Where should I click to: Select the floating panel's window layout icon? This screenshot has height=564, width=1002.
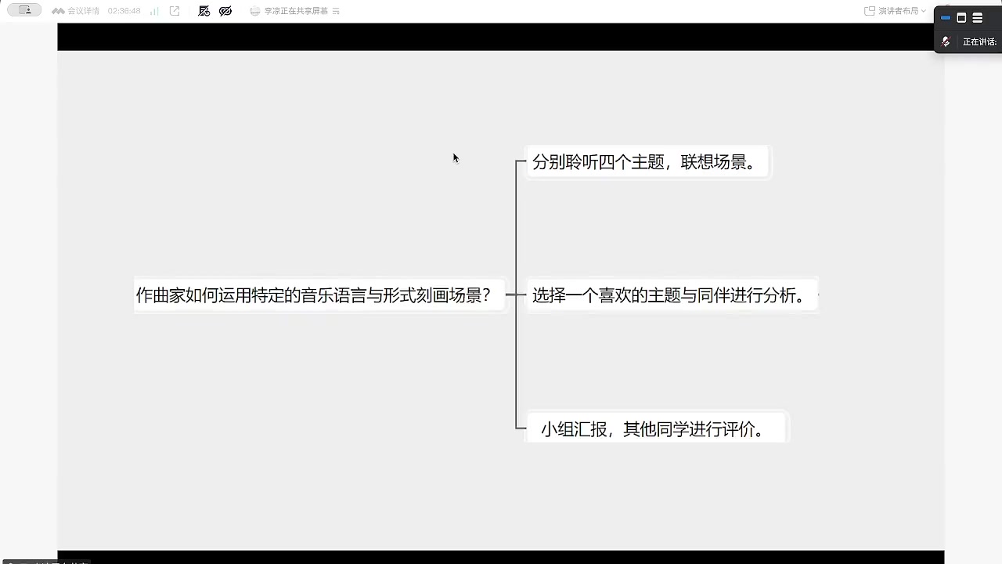tap(961, 17)
